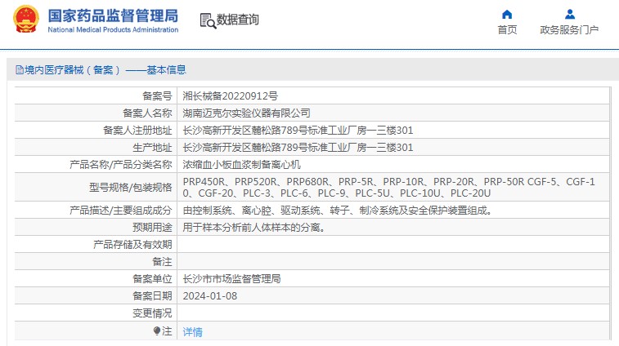Click the 型号规格/包装规格 label
Image resolution: width=619 pixels, height=346 pixels.
131,187
